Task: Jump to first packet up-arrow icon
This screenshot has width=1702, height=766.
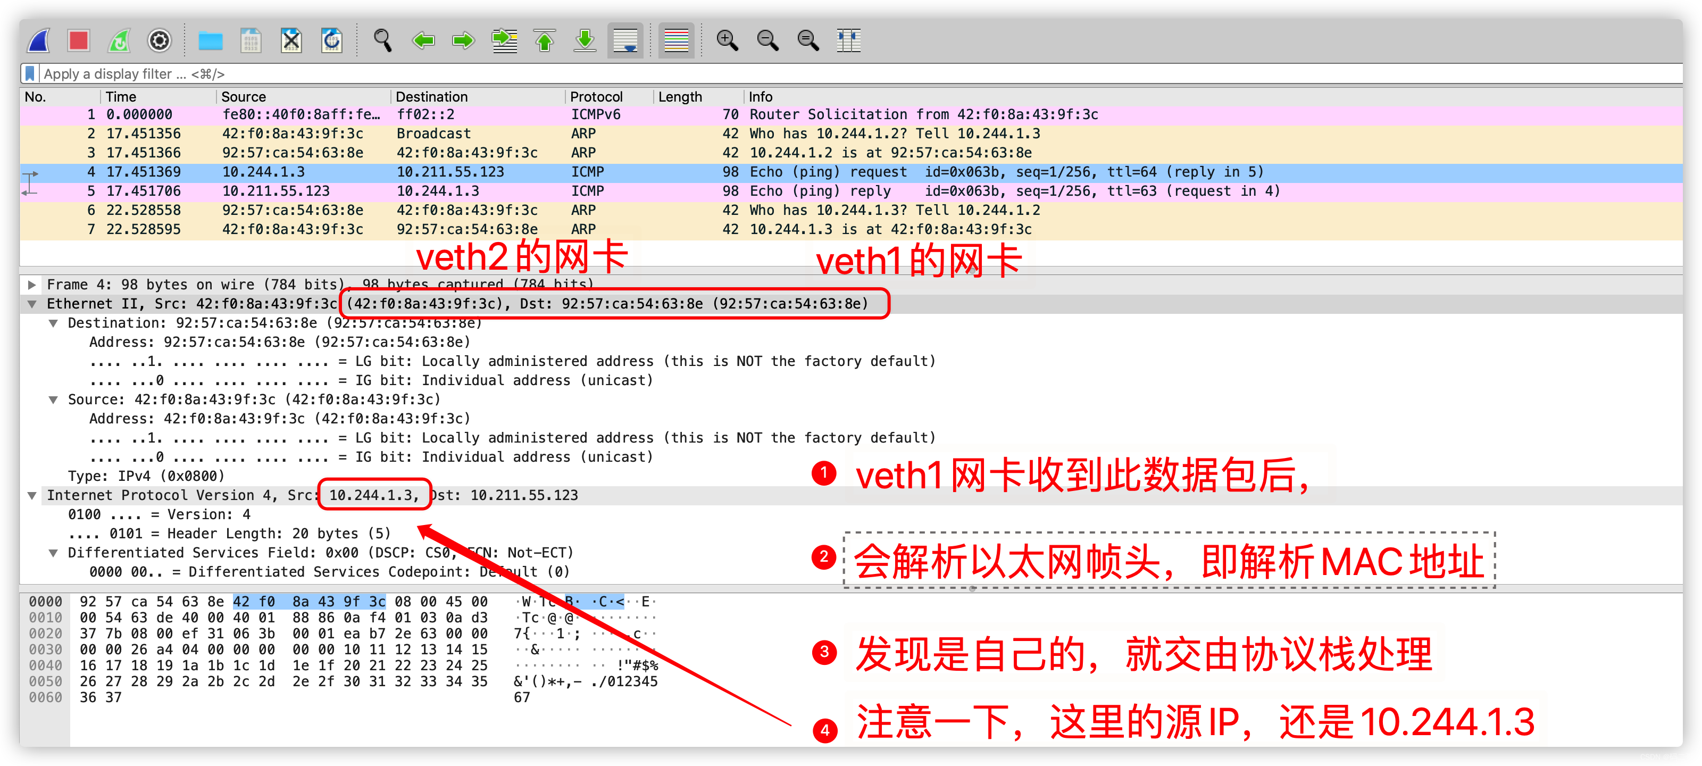Action: click(545, 40)
